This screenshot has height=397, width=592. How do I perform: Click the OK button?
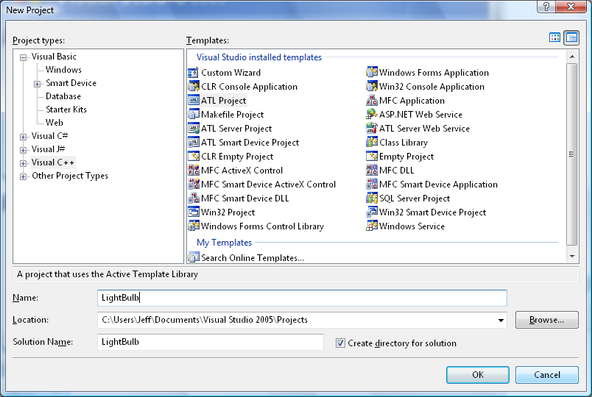click(478, 375)
